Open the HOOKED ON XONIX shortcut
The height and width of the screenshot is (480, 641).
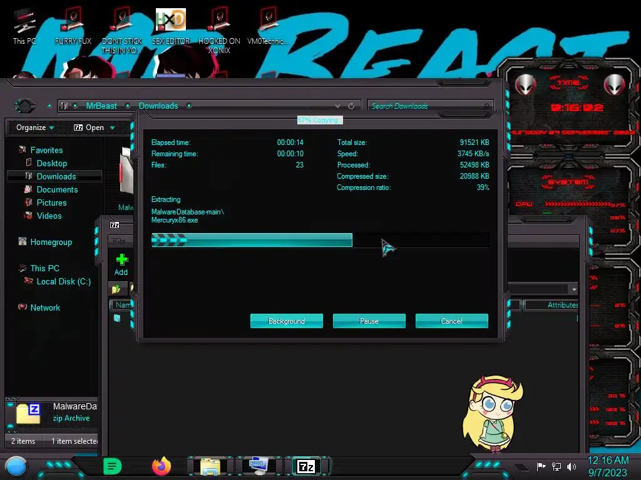[219, 31]
